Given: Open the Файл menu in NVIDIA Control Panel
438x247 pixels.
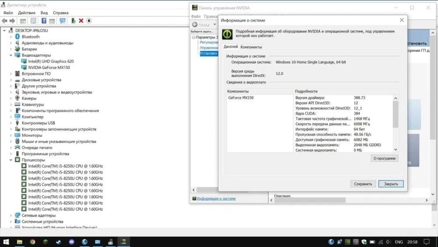Looking at the screenshot, I should point(196,17).
